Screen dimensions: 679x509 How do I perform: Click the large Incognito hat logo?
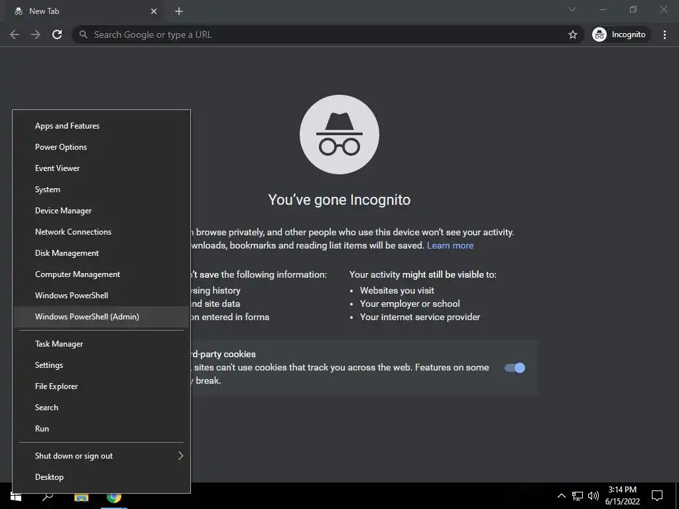coord(339,135)
